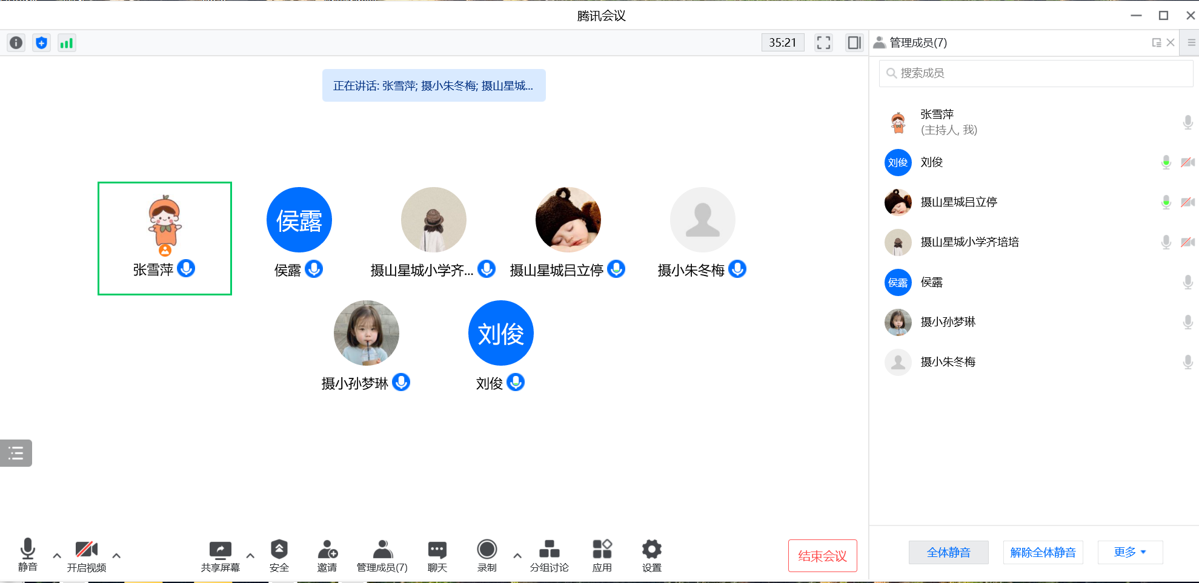Open the Settings (设置) gear
1199x583 pixels.
pos(651,556)
